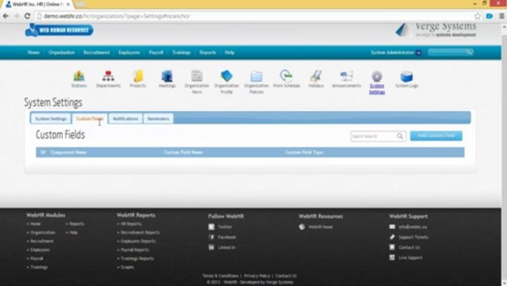507x286 pixels.
Task: Sort by the Component Name column
Action: click(68, 153)
